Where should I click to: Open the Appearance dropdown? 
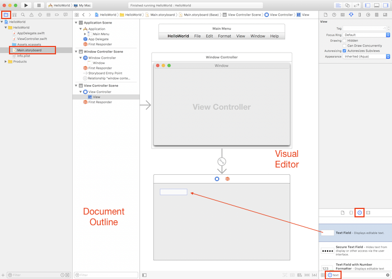[366, 57]
